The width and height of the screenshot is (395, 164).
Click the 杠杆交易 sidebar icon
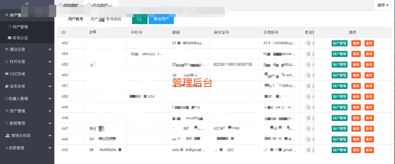pos(7,62)
